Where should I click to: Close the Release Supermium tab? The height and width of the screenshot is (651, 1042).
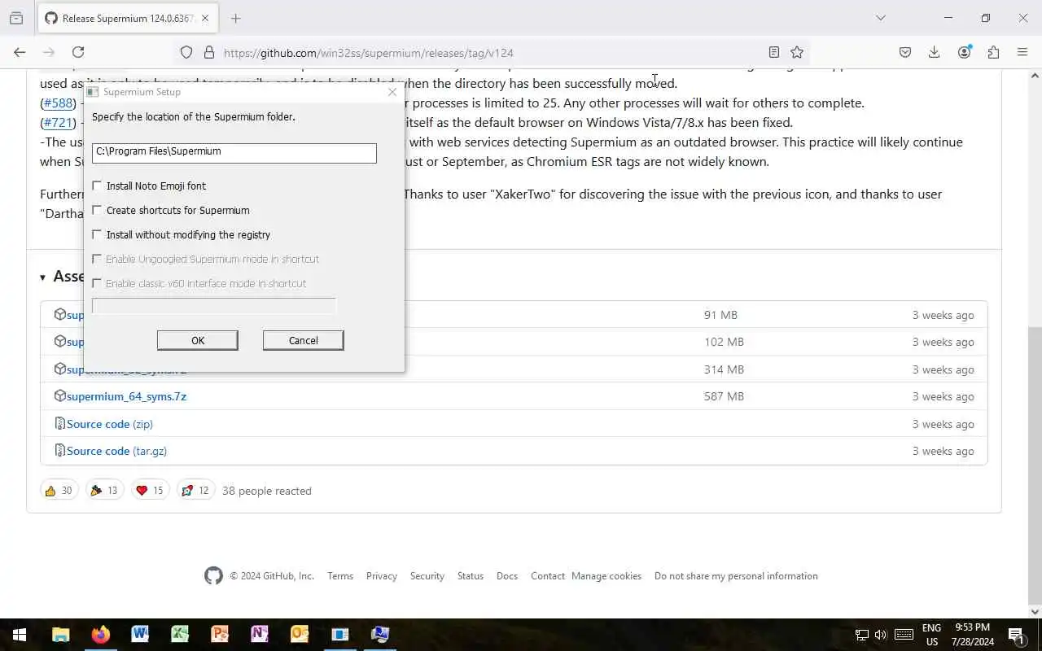pyautogui.click(x=205, y=18)
